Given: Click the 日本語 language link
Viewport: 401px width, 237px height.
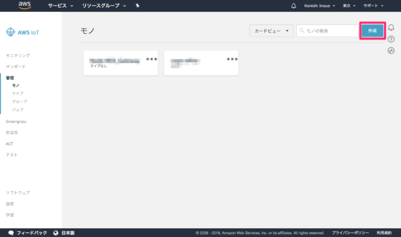Looking at the screenshot, I should pyautogui.click(x=68, y=233).
